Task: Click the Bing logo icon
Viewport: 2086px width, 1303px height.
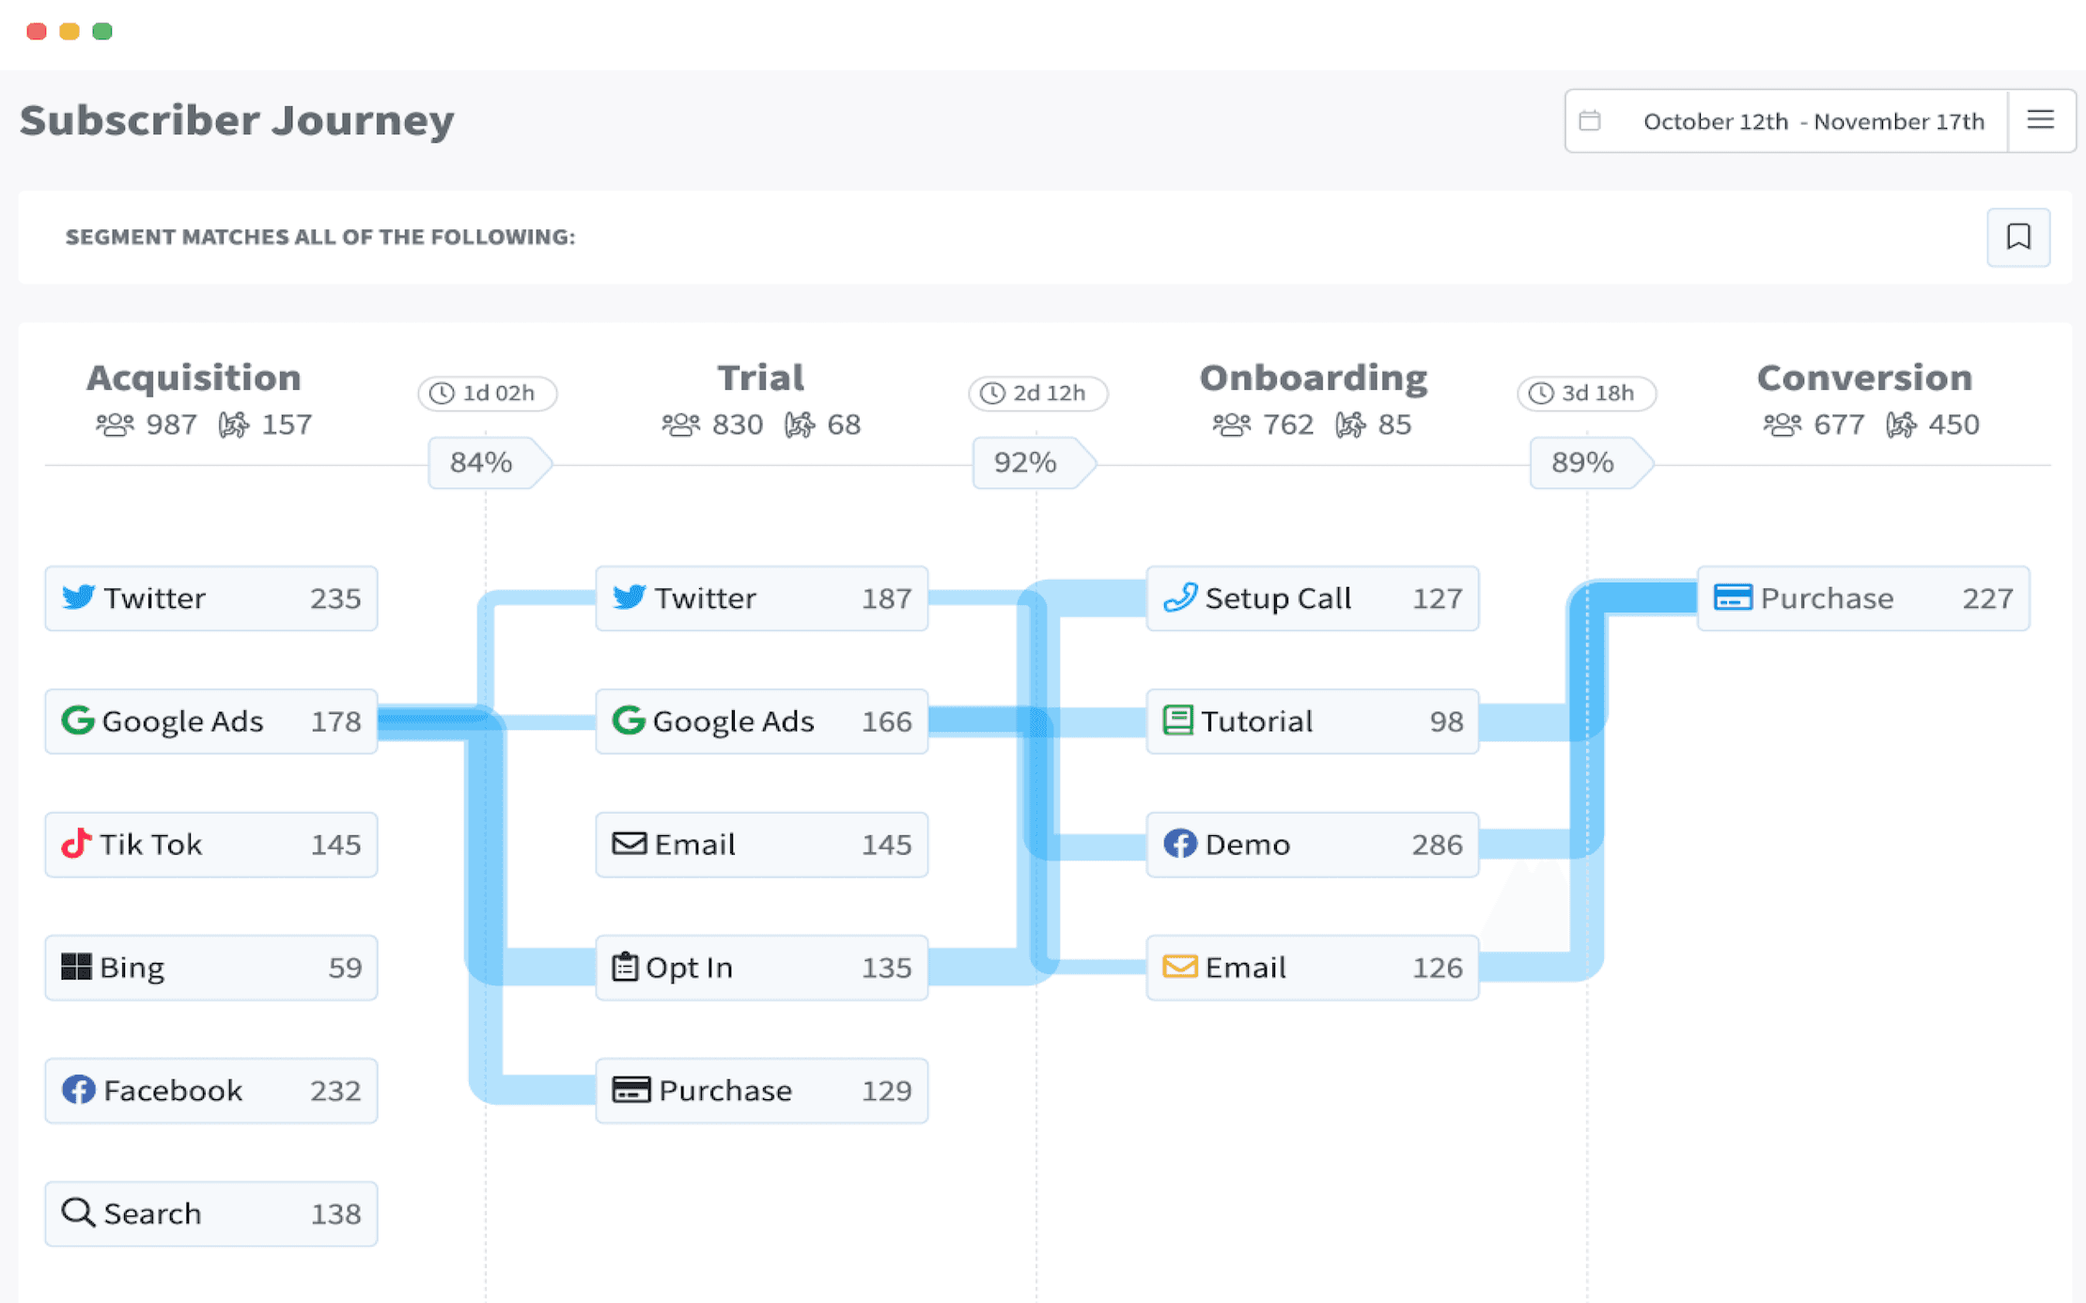Action: 76,967
